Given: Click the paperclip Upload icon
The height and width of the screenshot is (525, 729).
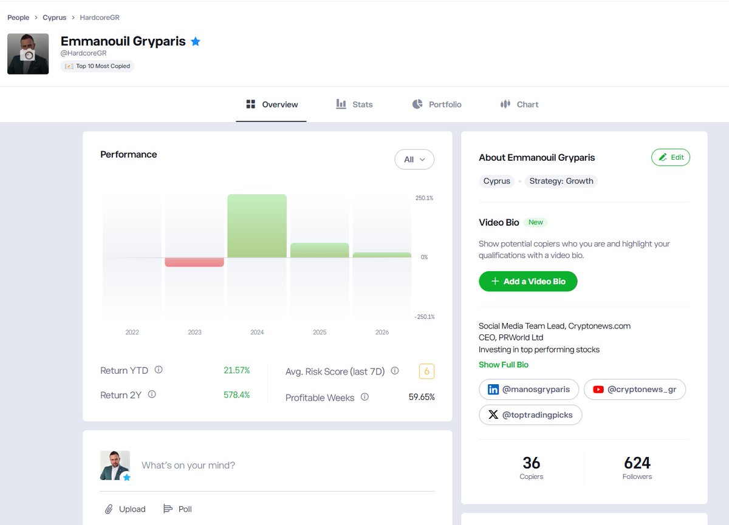Looking at the screenshot, I should click(109, 509).
